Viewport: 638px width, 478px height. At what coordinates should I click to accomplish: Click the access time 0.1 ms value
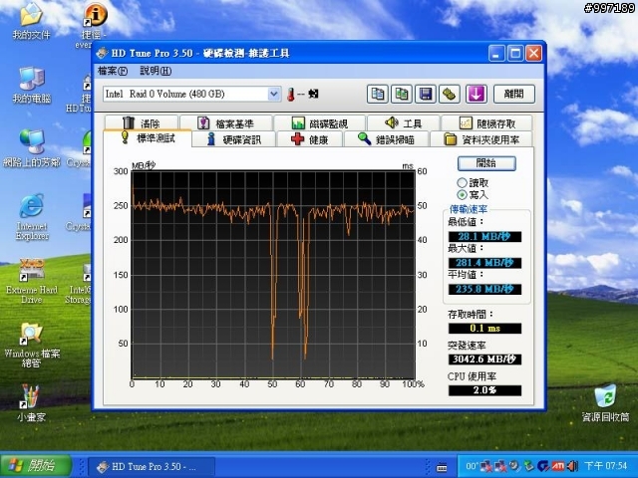pos(484,329)
